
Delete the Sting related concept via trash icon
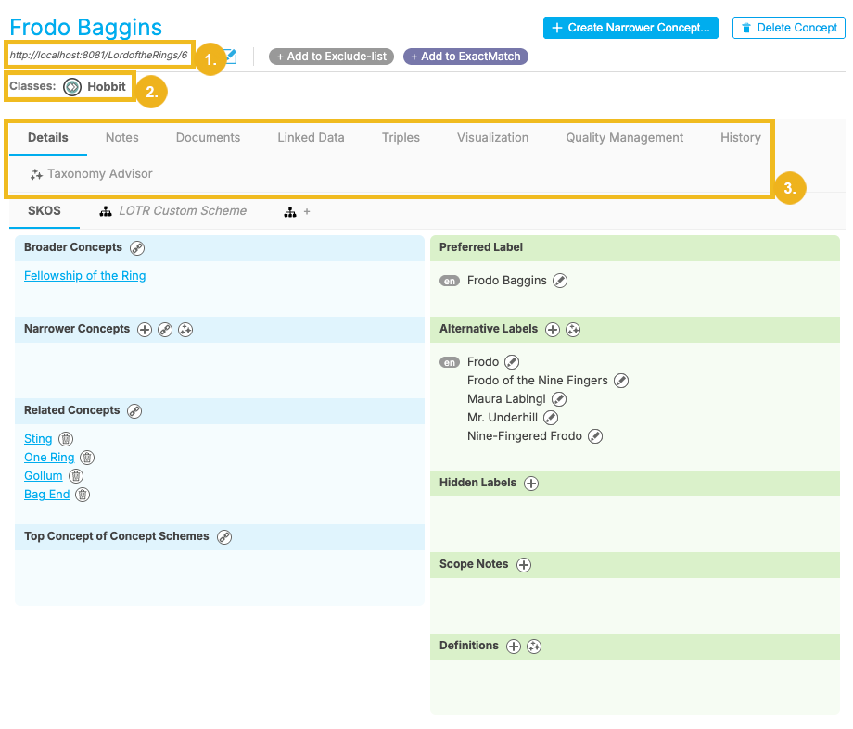point(66,439)
